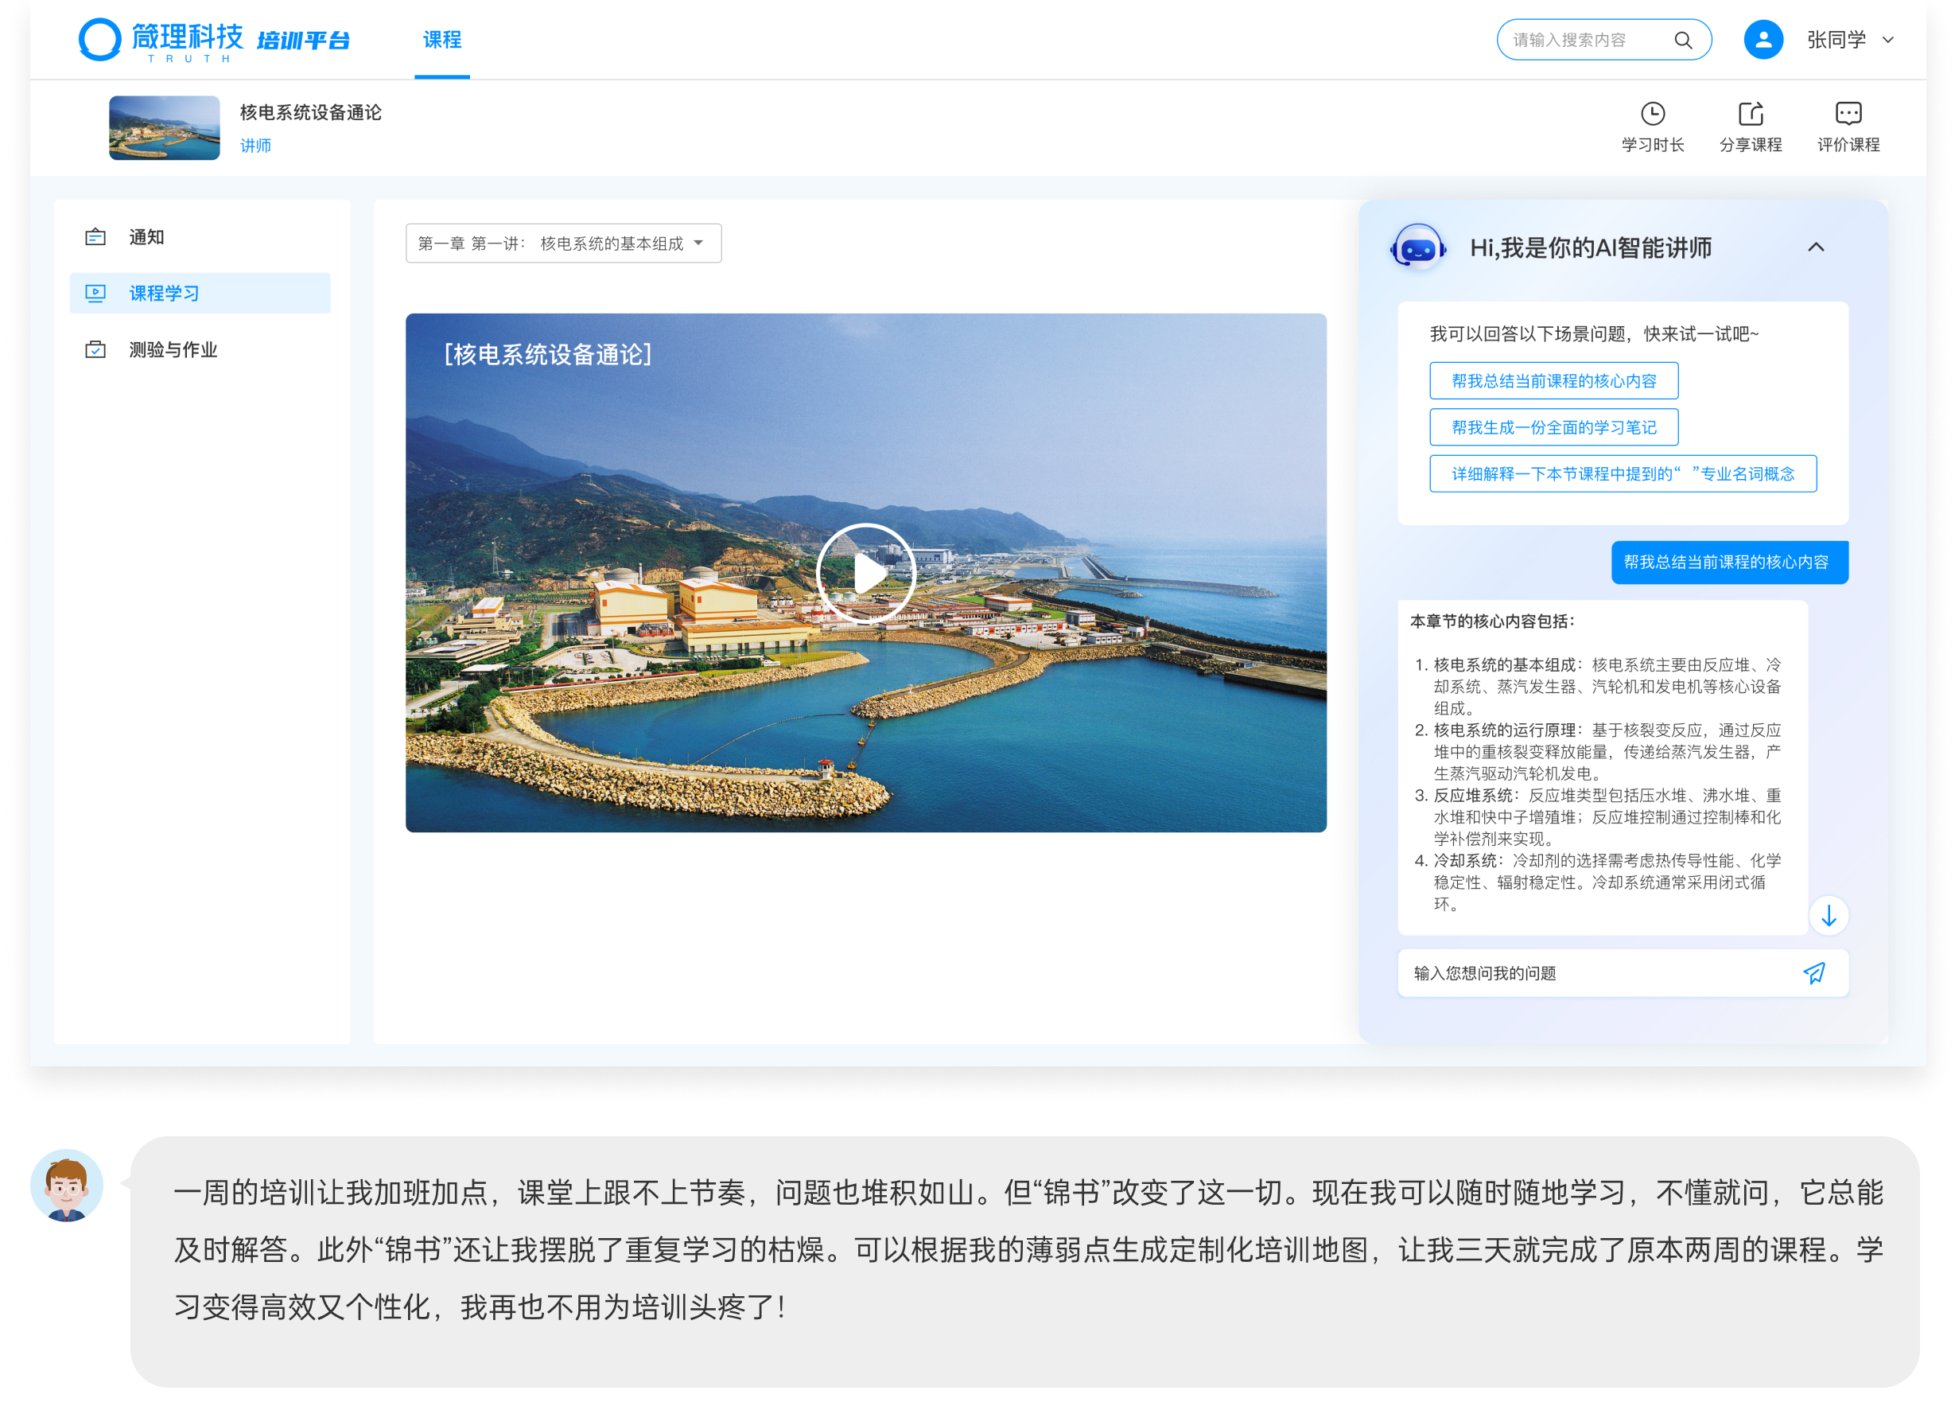Click the 学习时长 label

click(x=1653, y=145)
